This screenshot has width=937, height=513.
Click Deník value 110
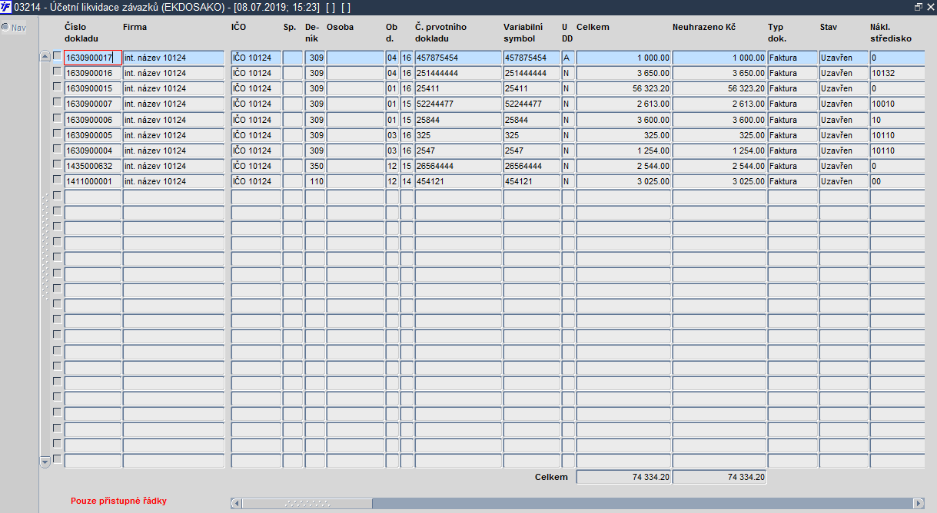click(x=315, y=181)
